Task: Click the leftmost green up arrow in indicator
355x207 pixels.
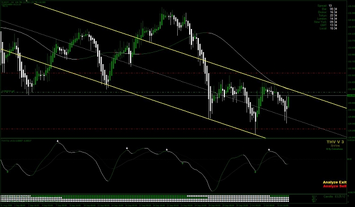Action: (x=7, y=172)
